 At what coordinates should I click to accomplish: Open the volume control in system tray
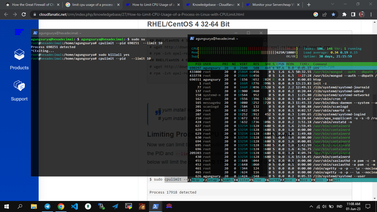pos(324,206)
